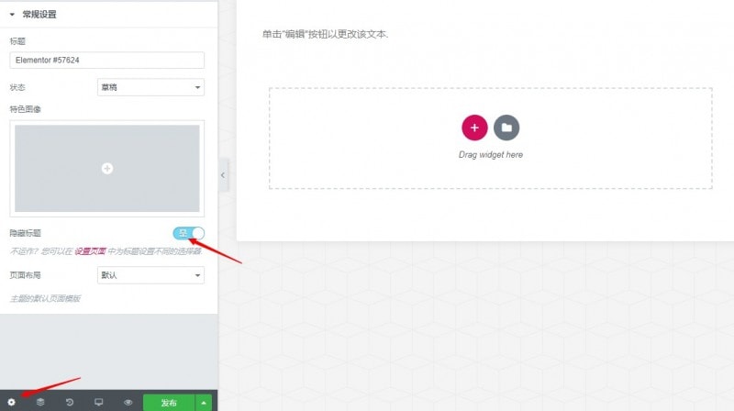Add featured image via plus icon
This screenshot has width=734, height=411.
(107, 169)
